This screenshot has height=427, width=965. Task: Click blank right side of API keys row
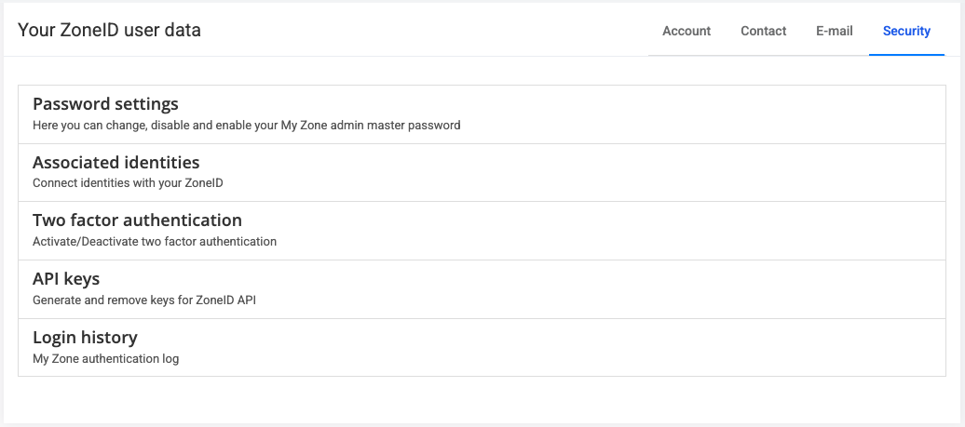pos(745,288)
